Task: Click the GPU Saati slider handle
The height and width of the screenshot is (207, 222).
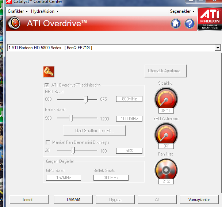Action: click(86, 100)
